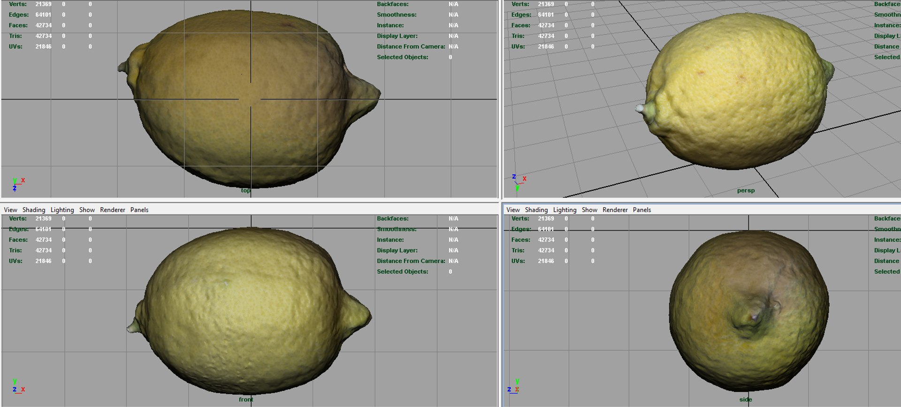Image resolution: width=901 pixels, height=407 pixels.
Task: Click the "Faces:" label in the side view HUD
Action: (x=521, y=240)
